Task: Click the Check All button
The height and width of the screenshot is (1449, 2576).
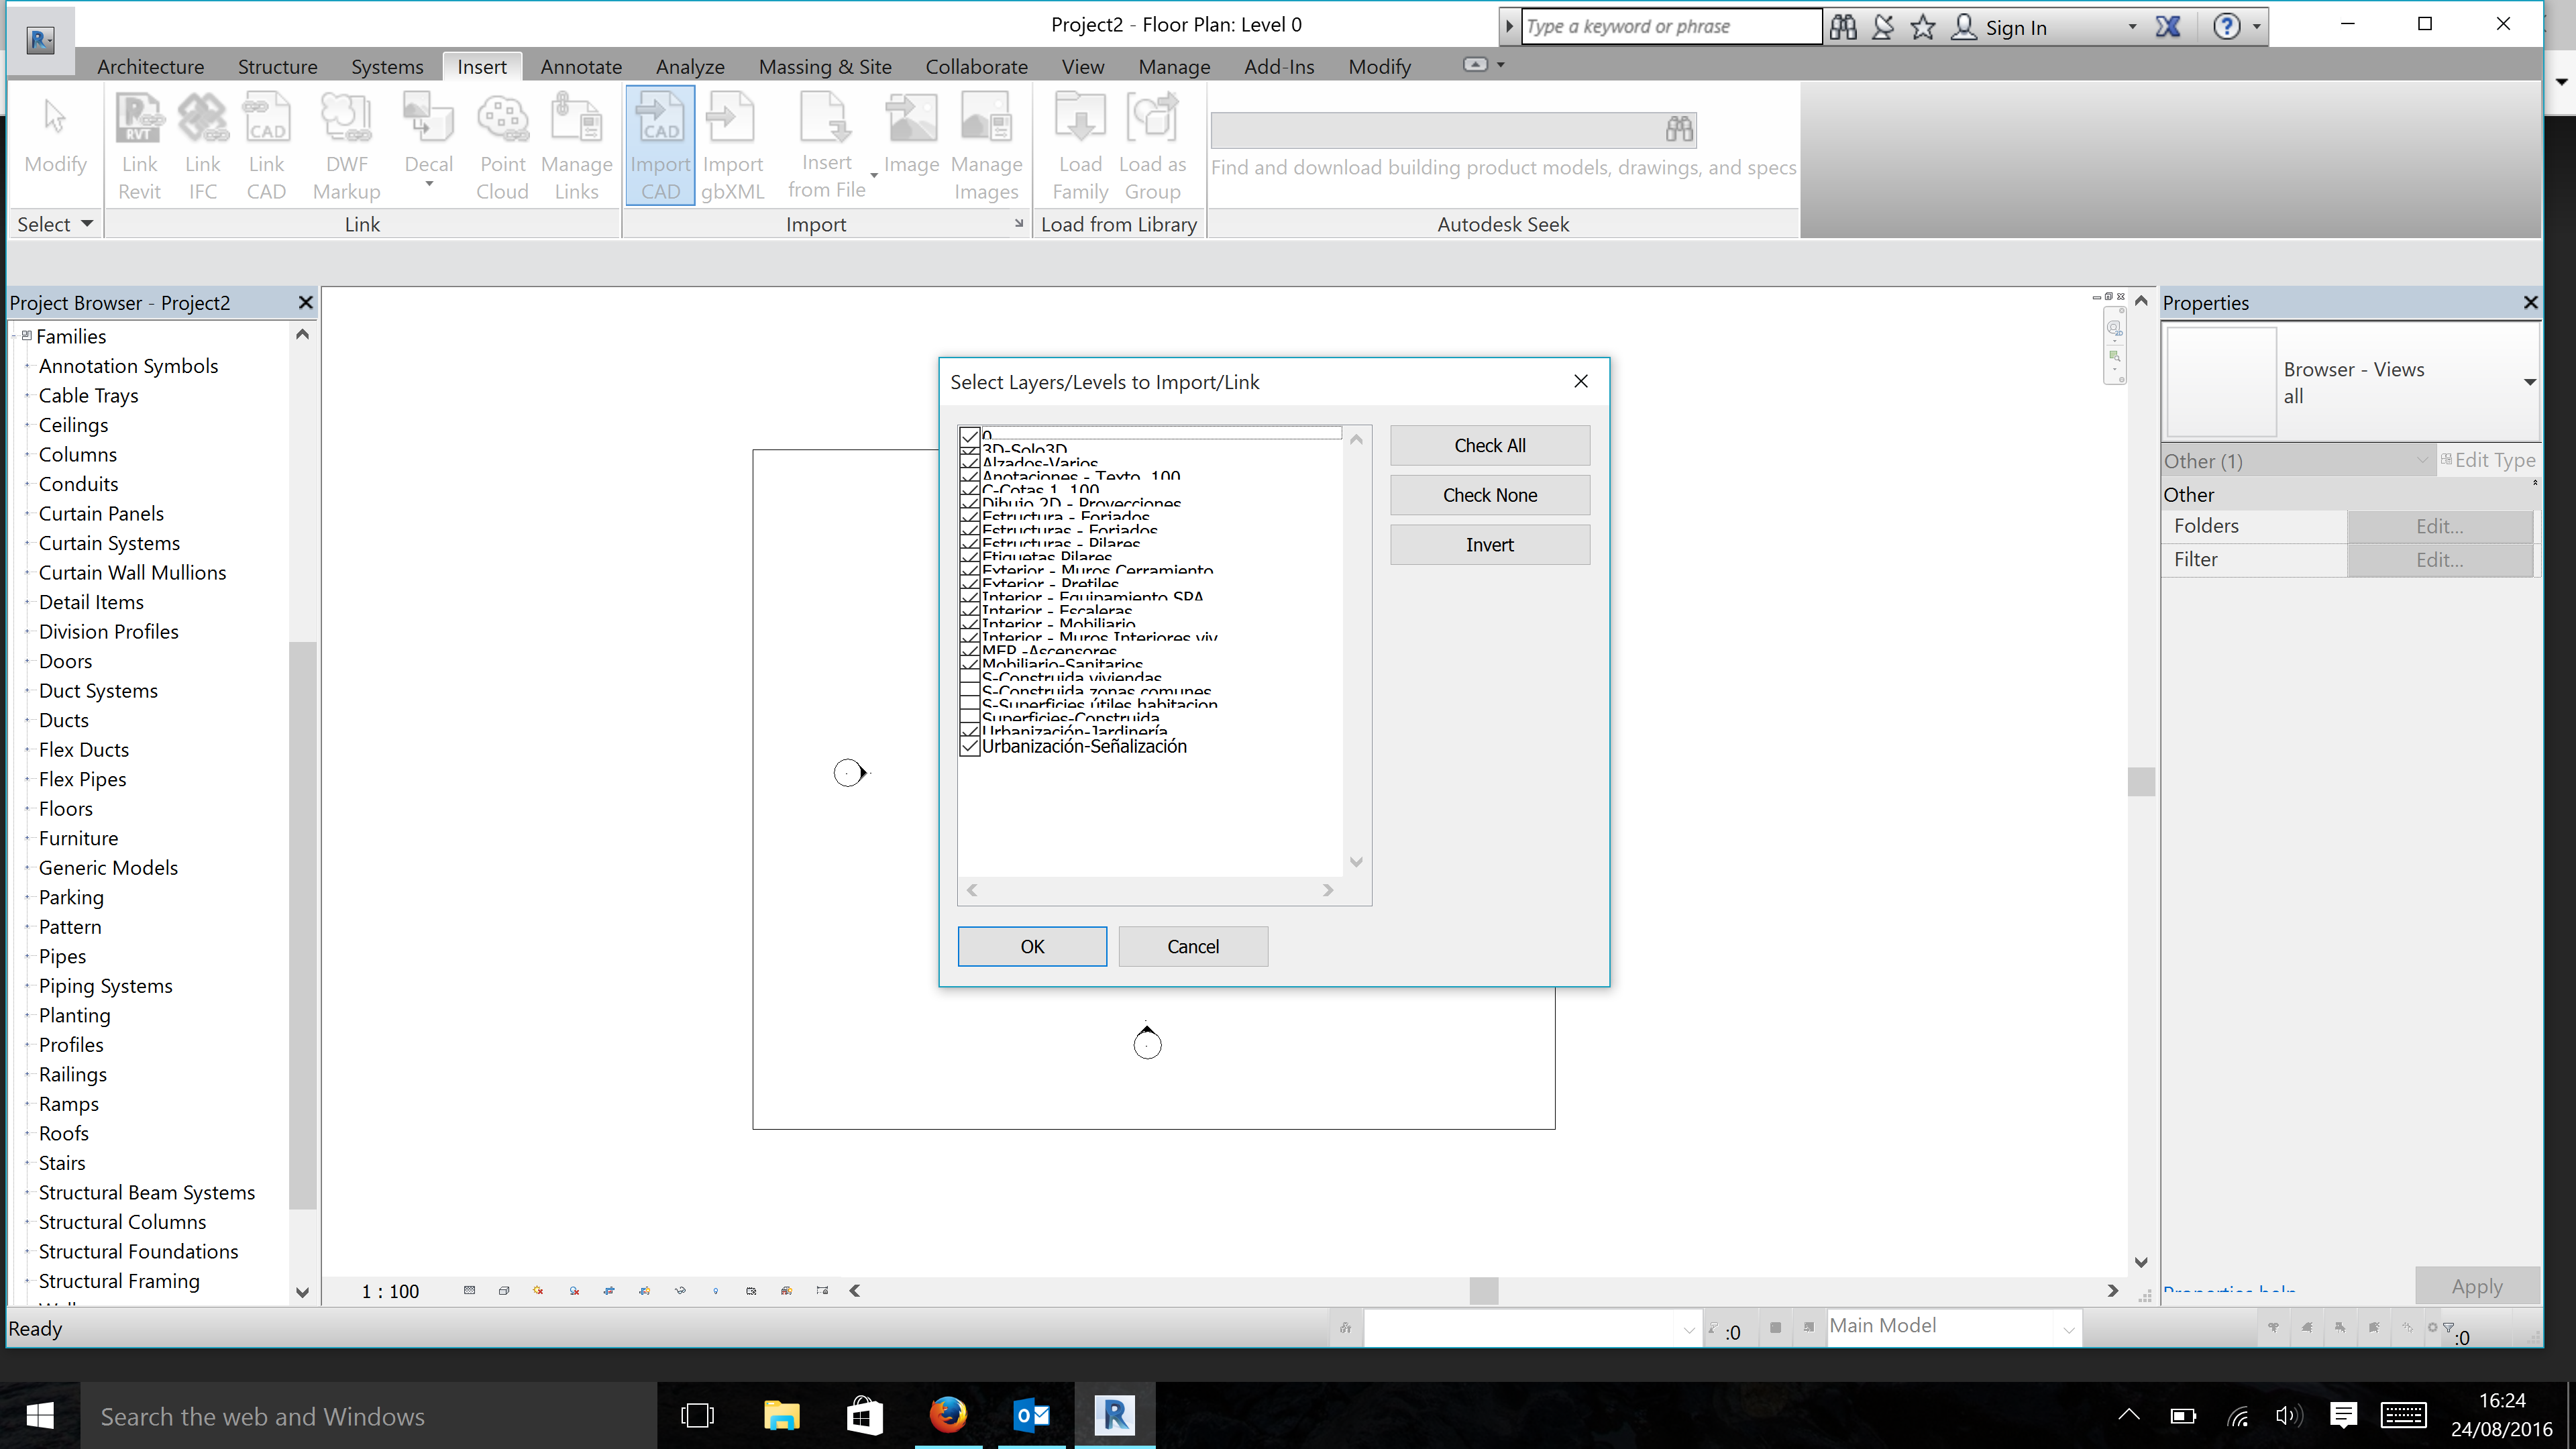Action: pos(1489,446)
